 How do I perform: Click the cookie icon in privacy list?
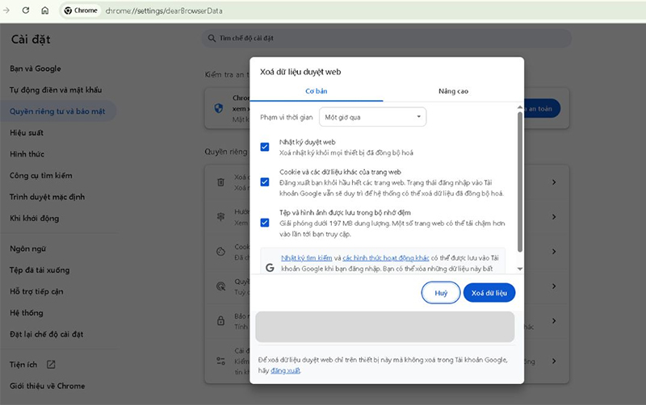pyautogui.click(x=220, y=252)
